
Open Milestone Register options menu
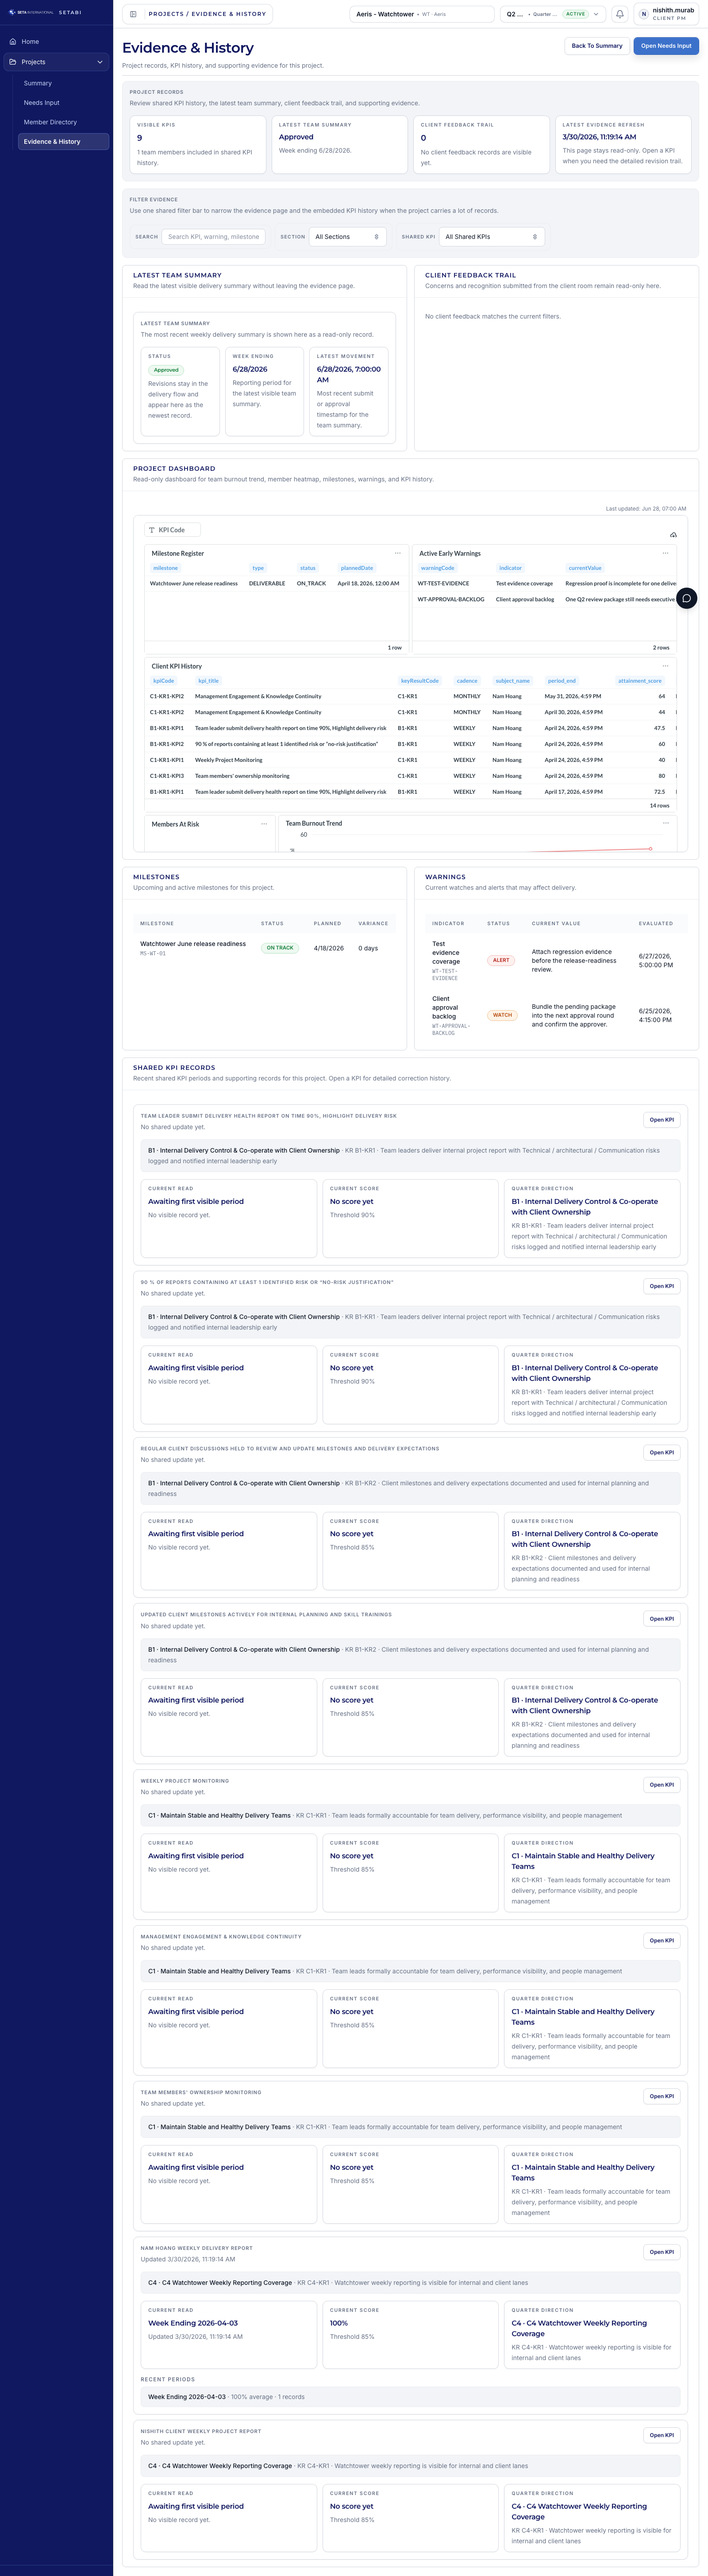(x=397, y=553)
